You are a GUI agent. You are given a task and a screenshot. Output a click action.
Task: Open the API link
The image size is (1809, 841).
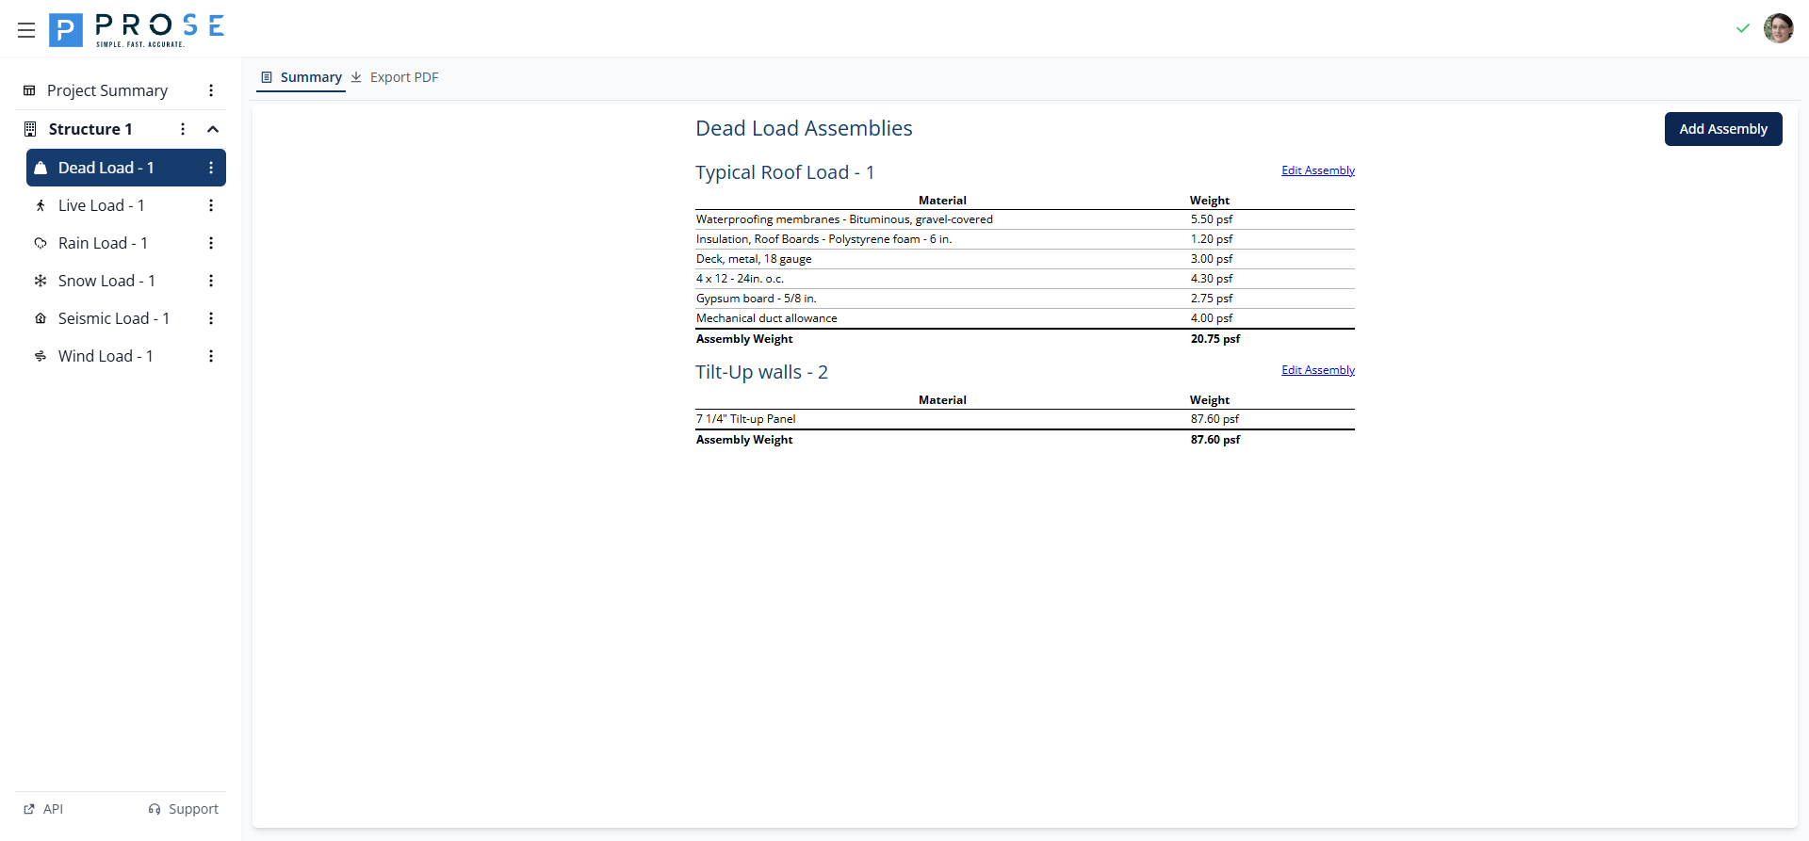tap(43, 809)
